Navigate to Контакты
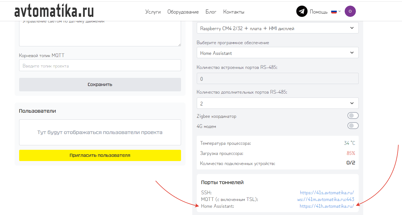The width and height of the screenshot is (402, 215). pos(234,12)
